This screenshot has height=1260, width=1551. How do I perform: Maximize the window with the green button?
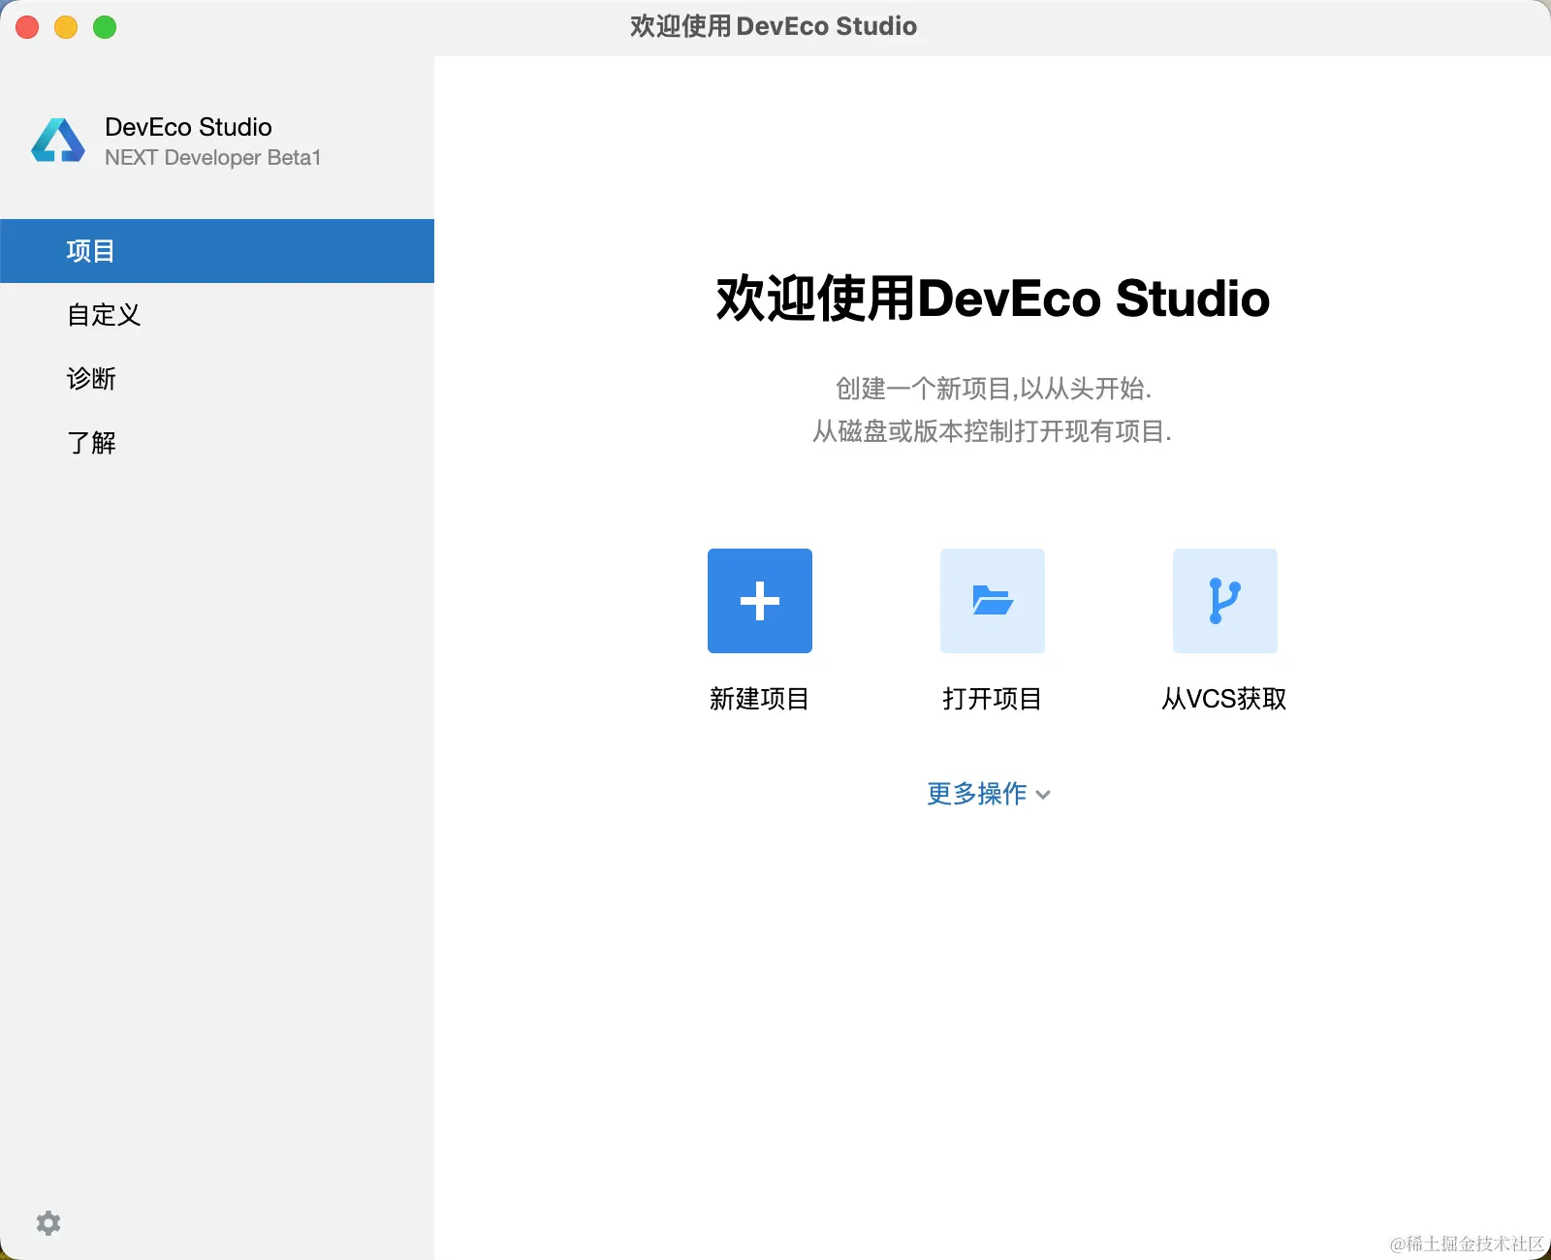(105, 27)
